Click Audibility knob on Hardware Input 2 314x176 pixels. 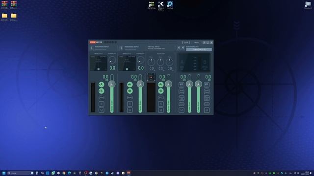(x=141, y=60)
